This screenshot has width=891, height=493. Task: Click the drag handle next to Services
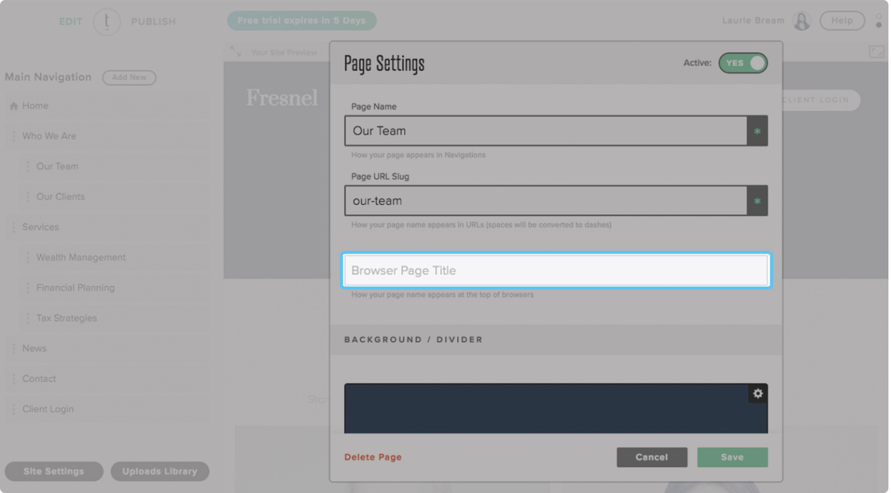click(14, 227)
